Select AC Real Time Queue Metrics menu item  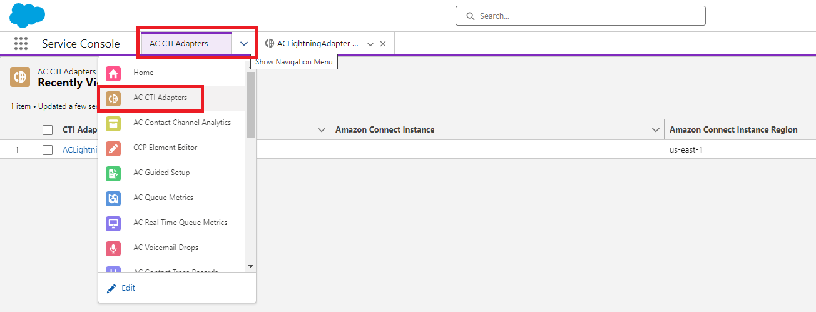[172, 223]
